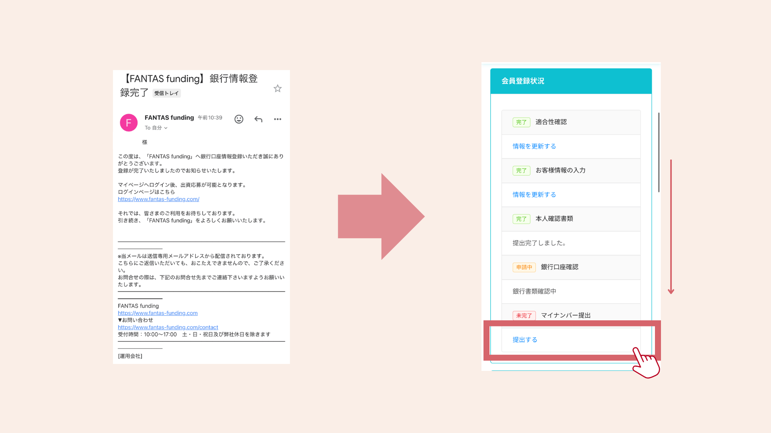Open the footer link www.fantas-funding.com

pos(158,313)
